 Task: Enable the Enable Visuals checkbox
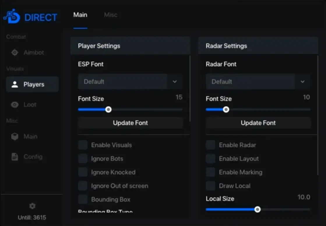(83, 145)
